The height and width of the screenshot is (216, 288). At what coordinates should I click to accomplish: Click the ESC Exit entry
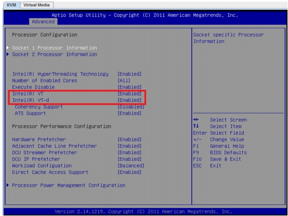point(207,166)
